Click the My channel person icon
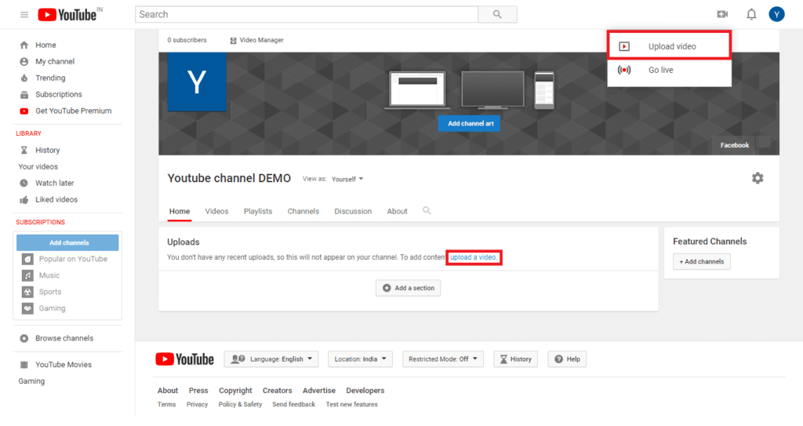The width and height of the screenshot is (803, 426). click(24, 61)
